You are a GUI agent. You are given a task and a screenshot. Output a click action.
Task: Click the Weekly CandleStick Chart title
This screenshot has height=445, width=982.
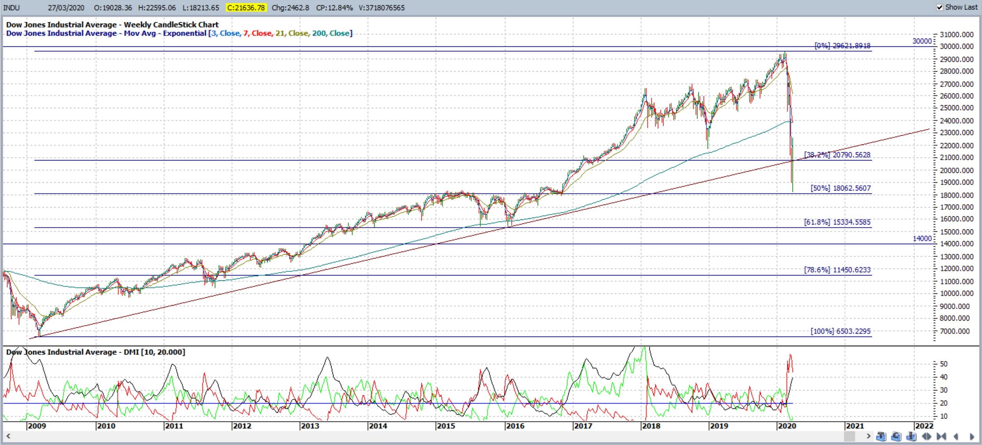[x=171, y=25]
